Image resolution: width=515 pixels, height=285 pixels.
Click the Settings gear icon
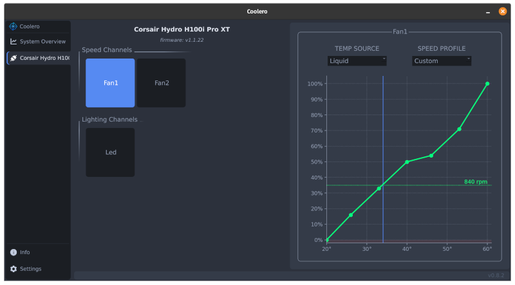(14, 269)
